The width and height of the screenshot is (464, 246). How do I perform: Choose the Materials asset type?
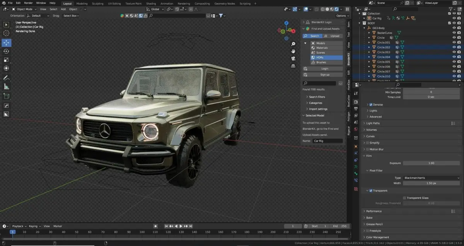(327, 48)
